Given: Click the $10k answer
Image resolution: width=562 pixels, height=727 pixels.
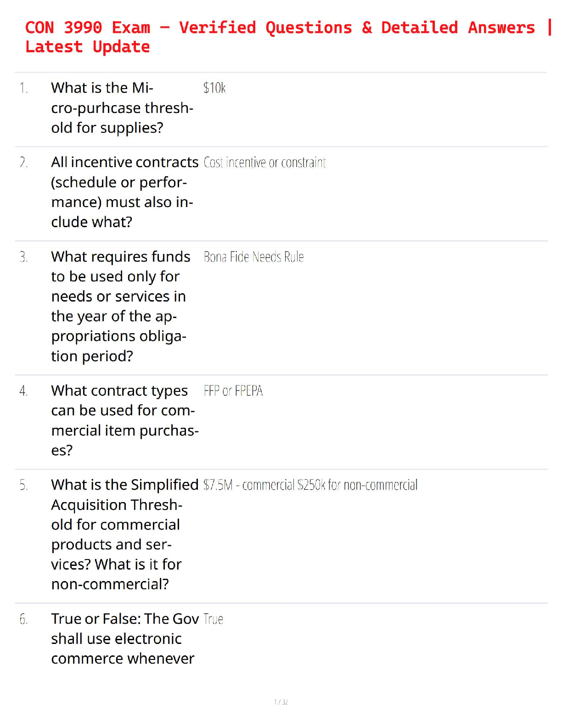Looking at the screenshot, I should pos(214,88).
